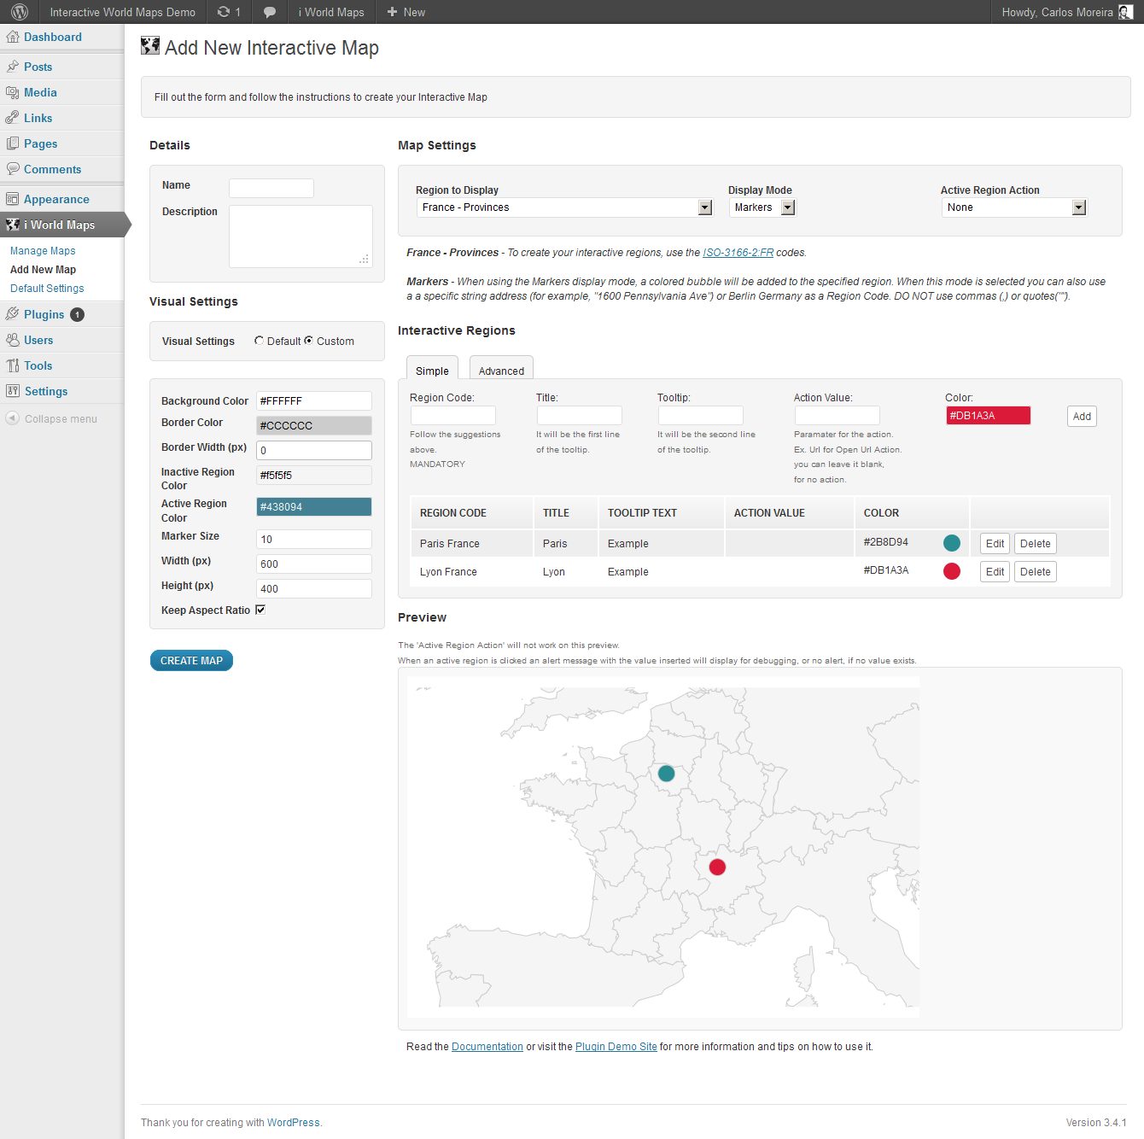Select the Custom visual settings radio button

[x=308, y=341]
